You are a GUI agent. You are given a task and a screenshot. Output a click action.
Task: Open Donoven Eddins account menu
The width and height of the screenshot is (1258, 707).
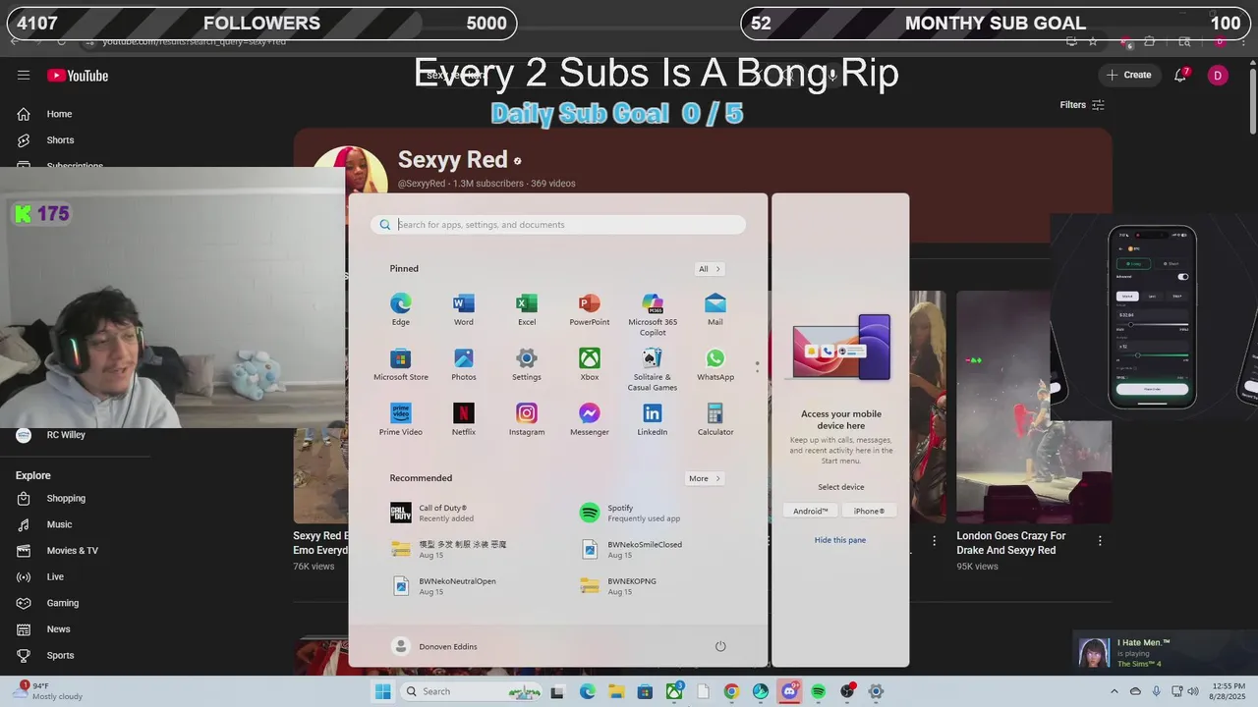(x=435, y=646)
